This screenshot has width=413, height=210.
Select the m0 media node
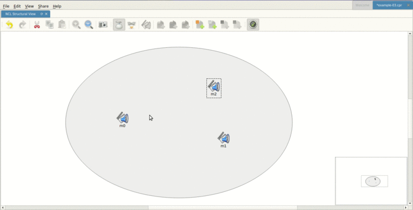tap(123, 120)
